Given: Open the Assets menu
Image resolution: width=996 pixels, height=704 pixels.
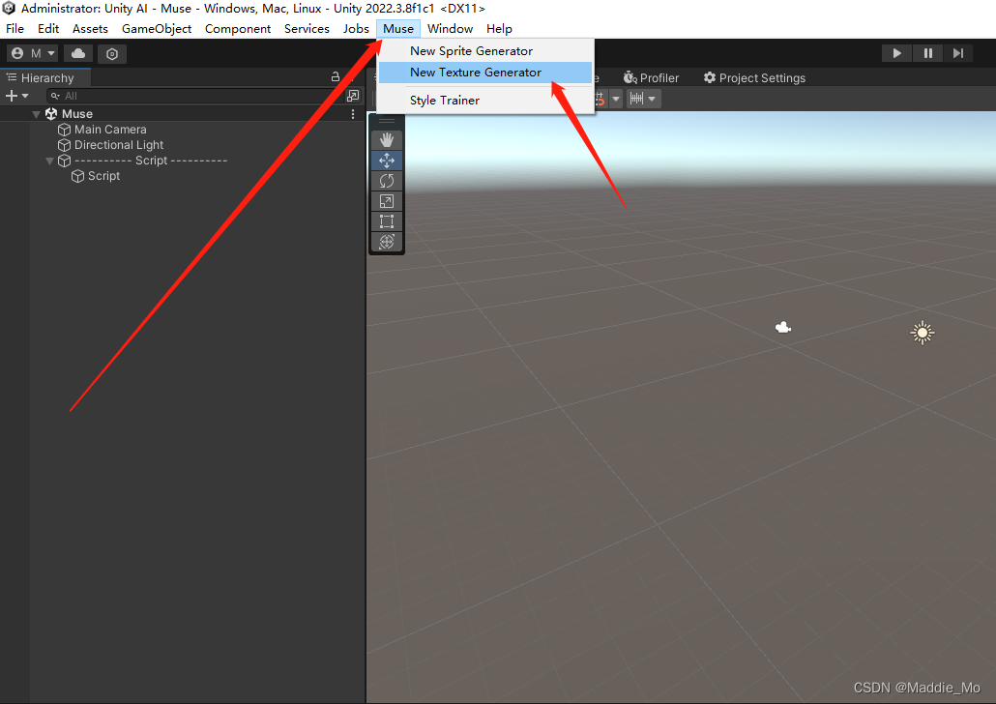Looking at the screenshot, I should click(90, 29).
